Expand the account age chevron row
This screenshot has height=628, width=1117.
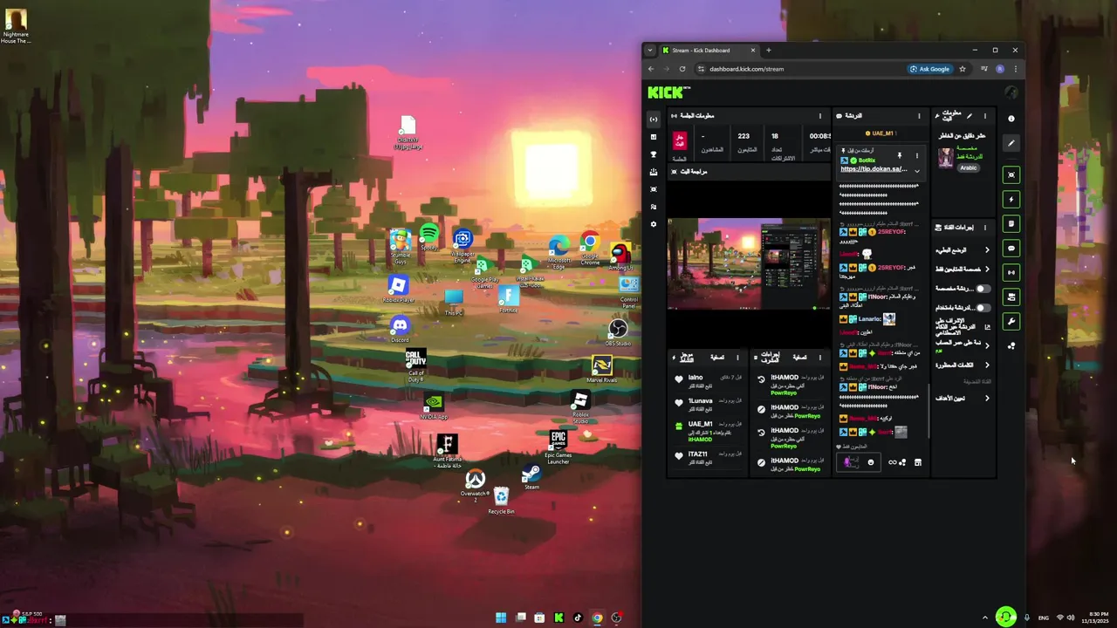pyautogui.click(x=987, y=344)
